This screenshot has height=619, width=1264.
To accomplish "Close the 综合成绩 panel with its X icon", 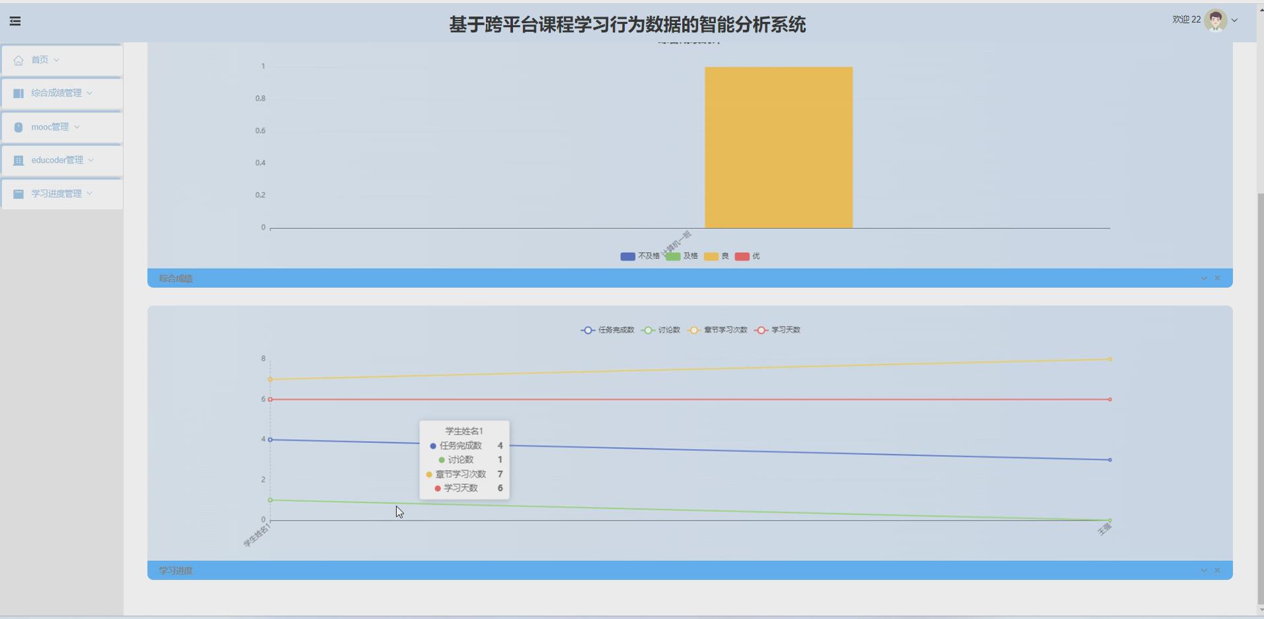I will point(1218,278).
